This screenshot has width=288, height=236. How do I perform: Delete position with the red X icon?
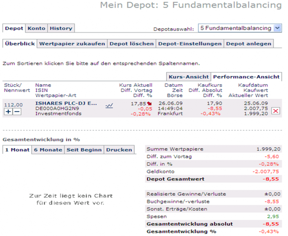276,111
